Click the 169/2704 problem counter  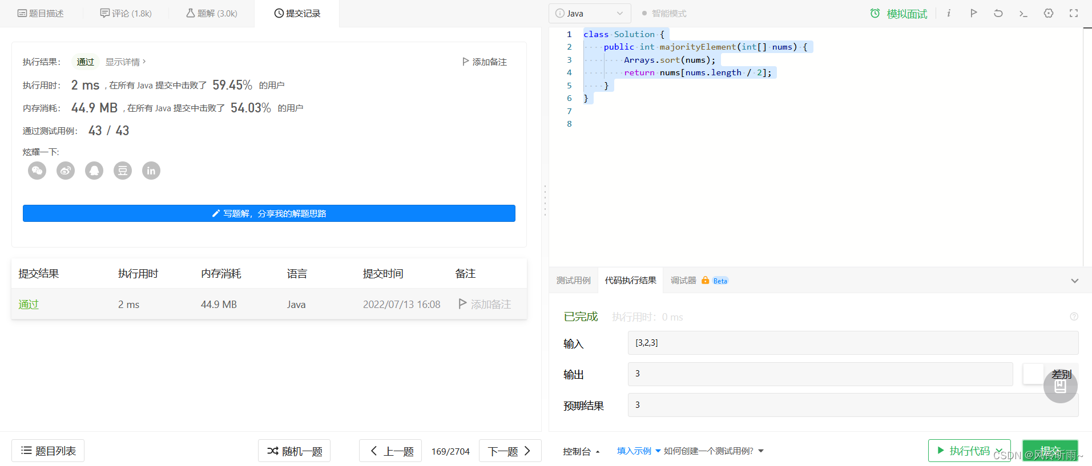[450, 451]
